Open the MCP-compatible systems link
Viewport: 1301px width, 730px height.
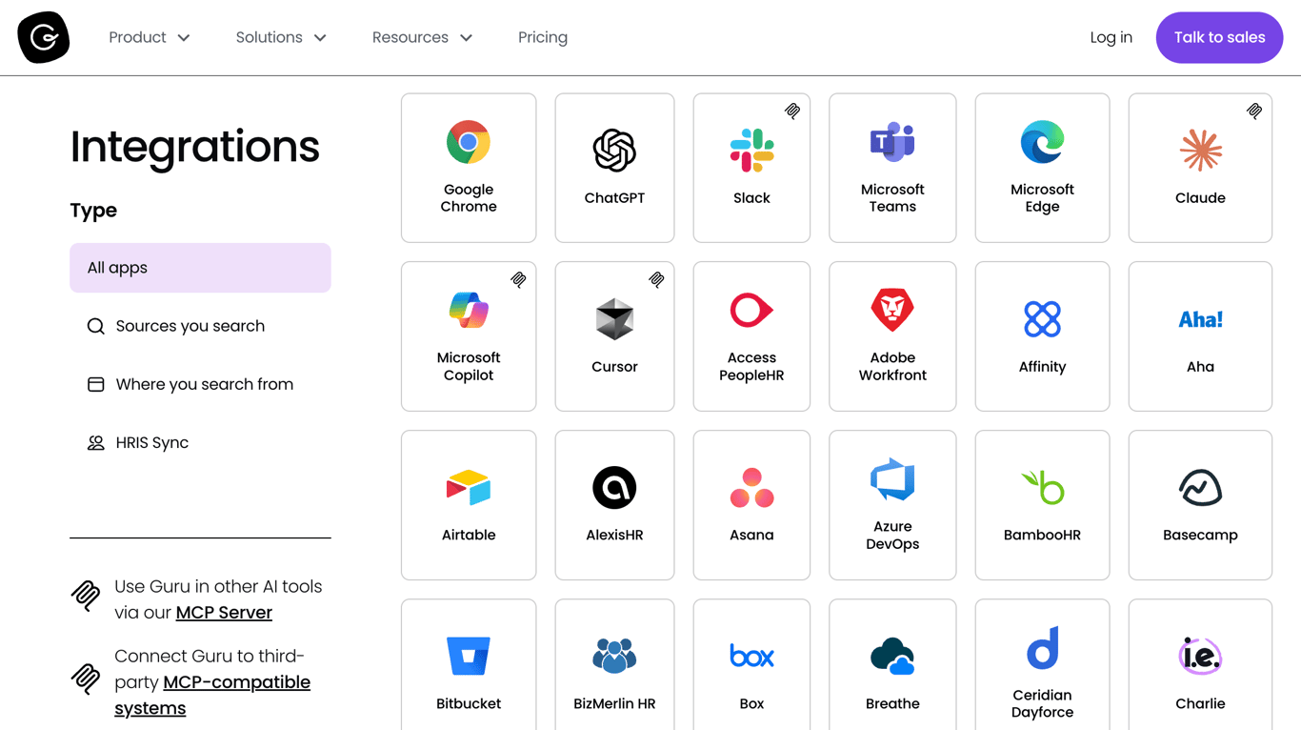(x=212, y=696)
